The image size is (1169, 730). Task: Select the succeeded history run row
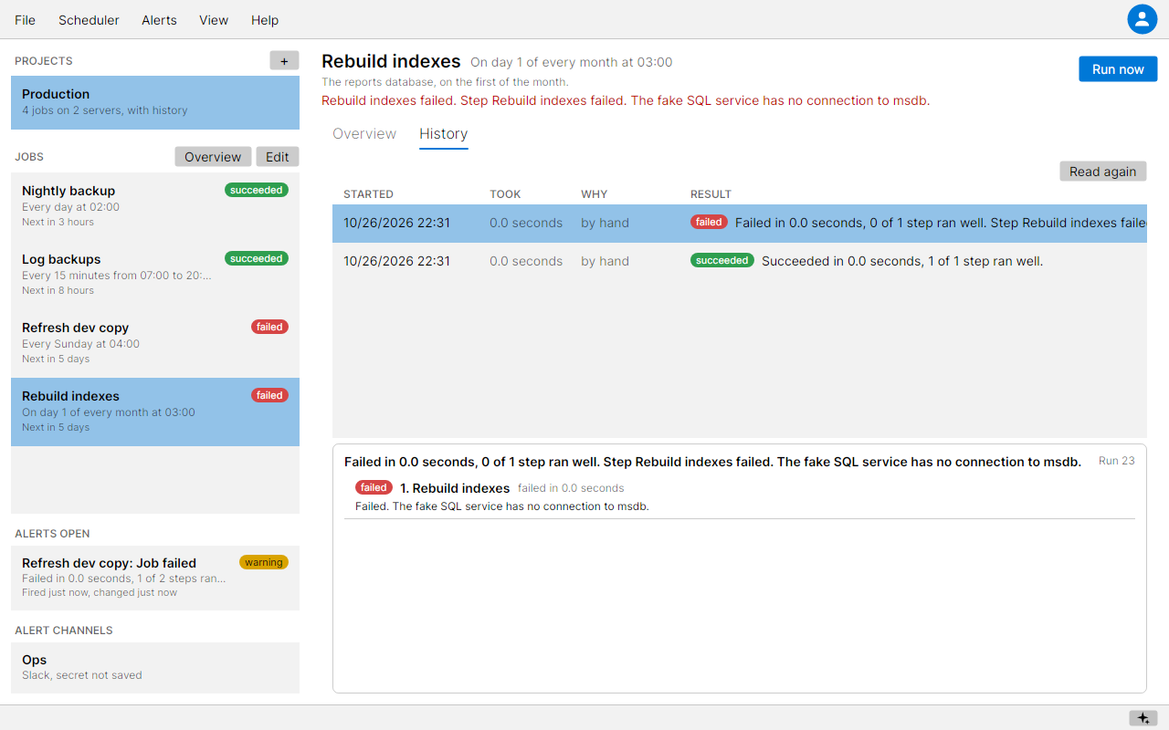[x=740, y=261]
